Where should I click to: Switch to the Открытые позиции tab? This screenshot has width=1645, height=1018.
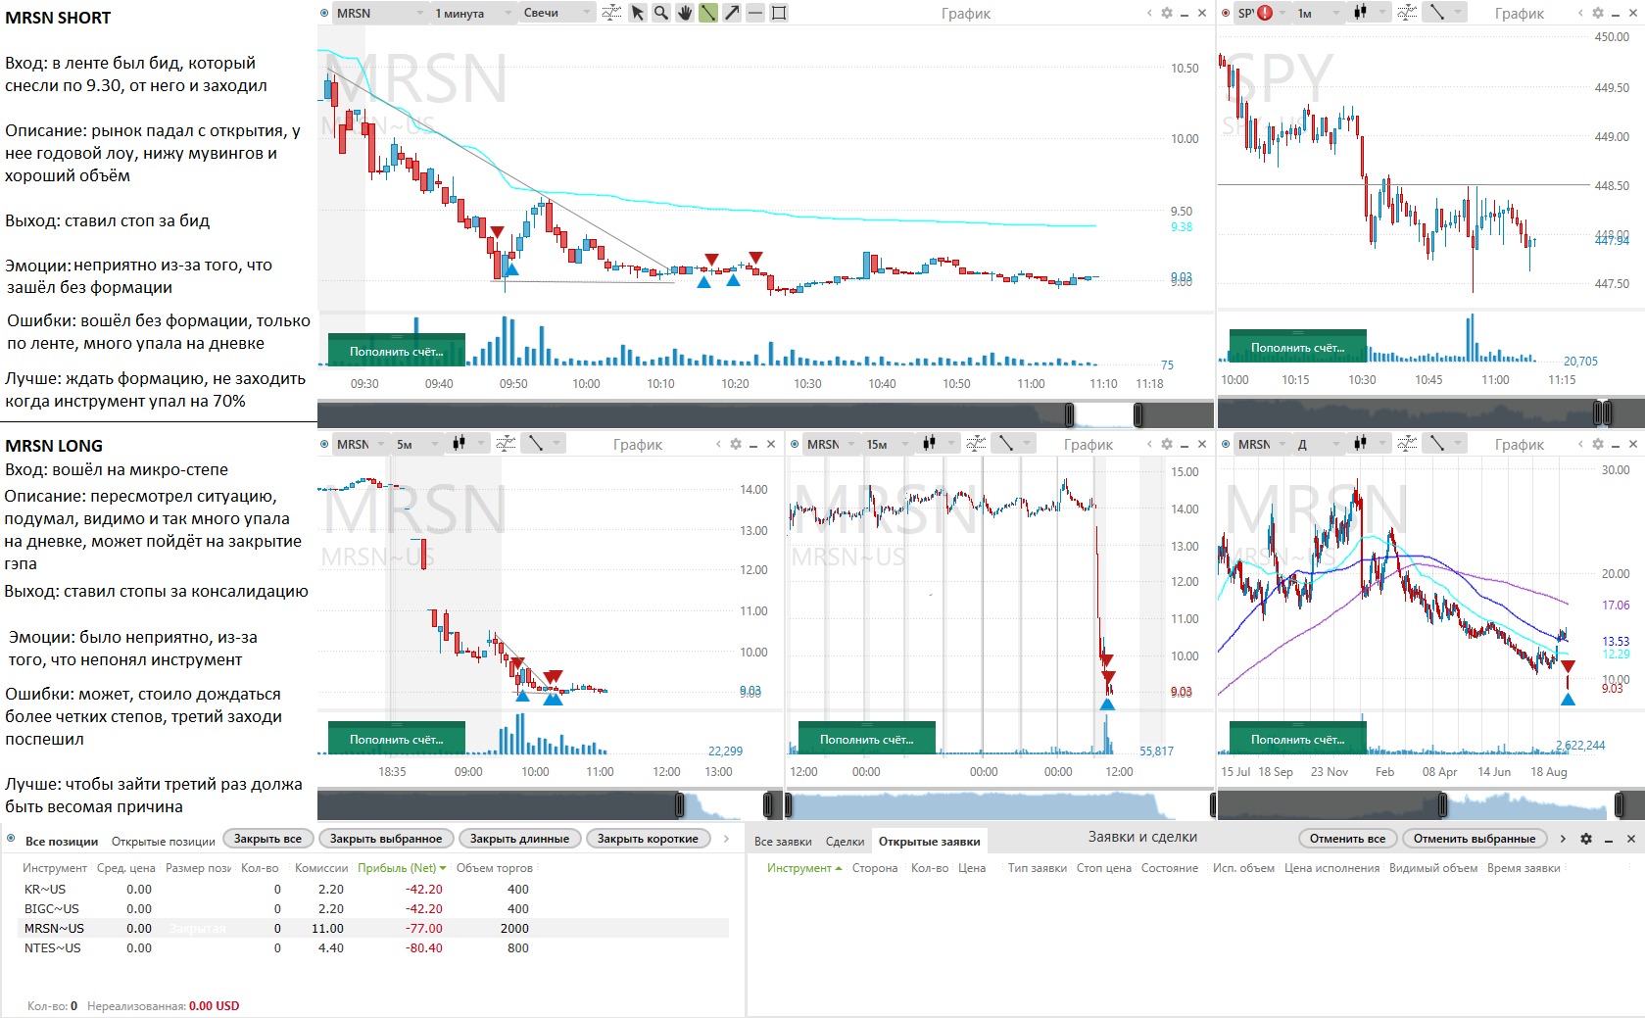[x=163, y=841]
